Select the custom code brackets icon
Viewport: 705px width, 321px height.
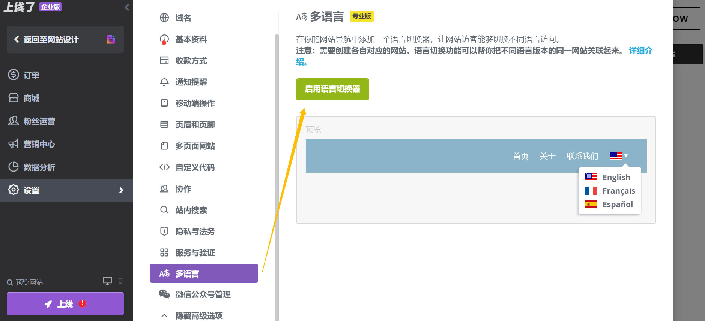pos(164,167)
